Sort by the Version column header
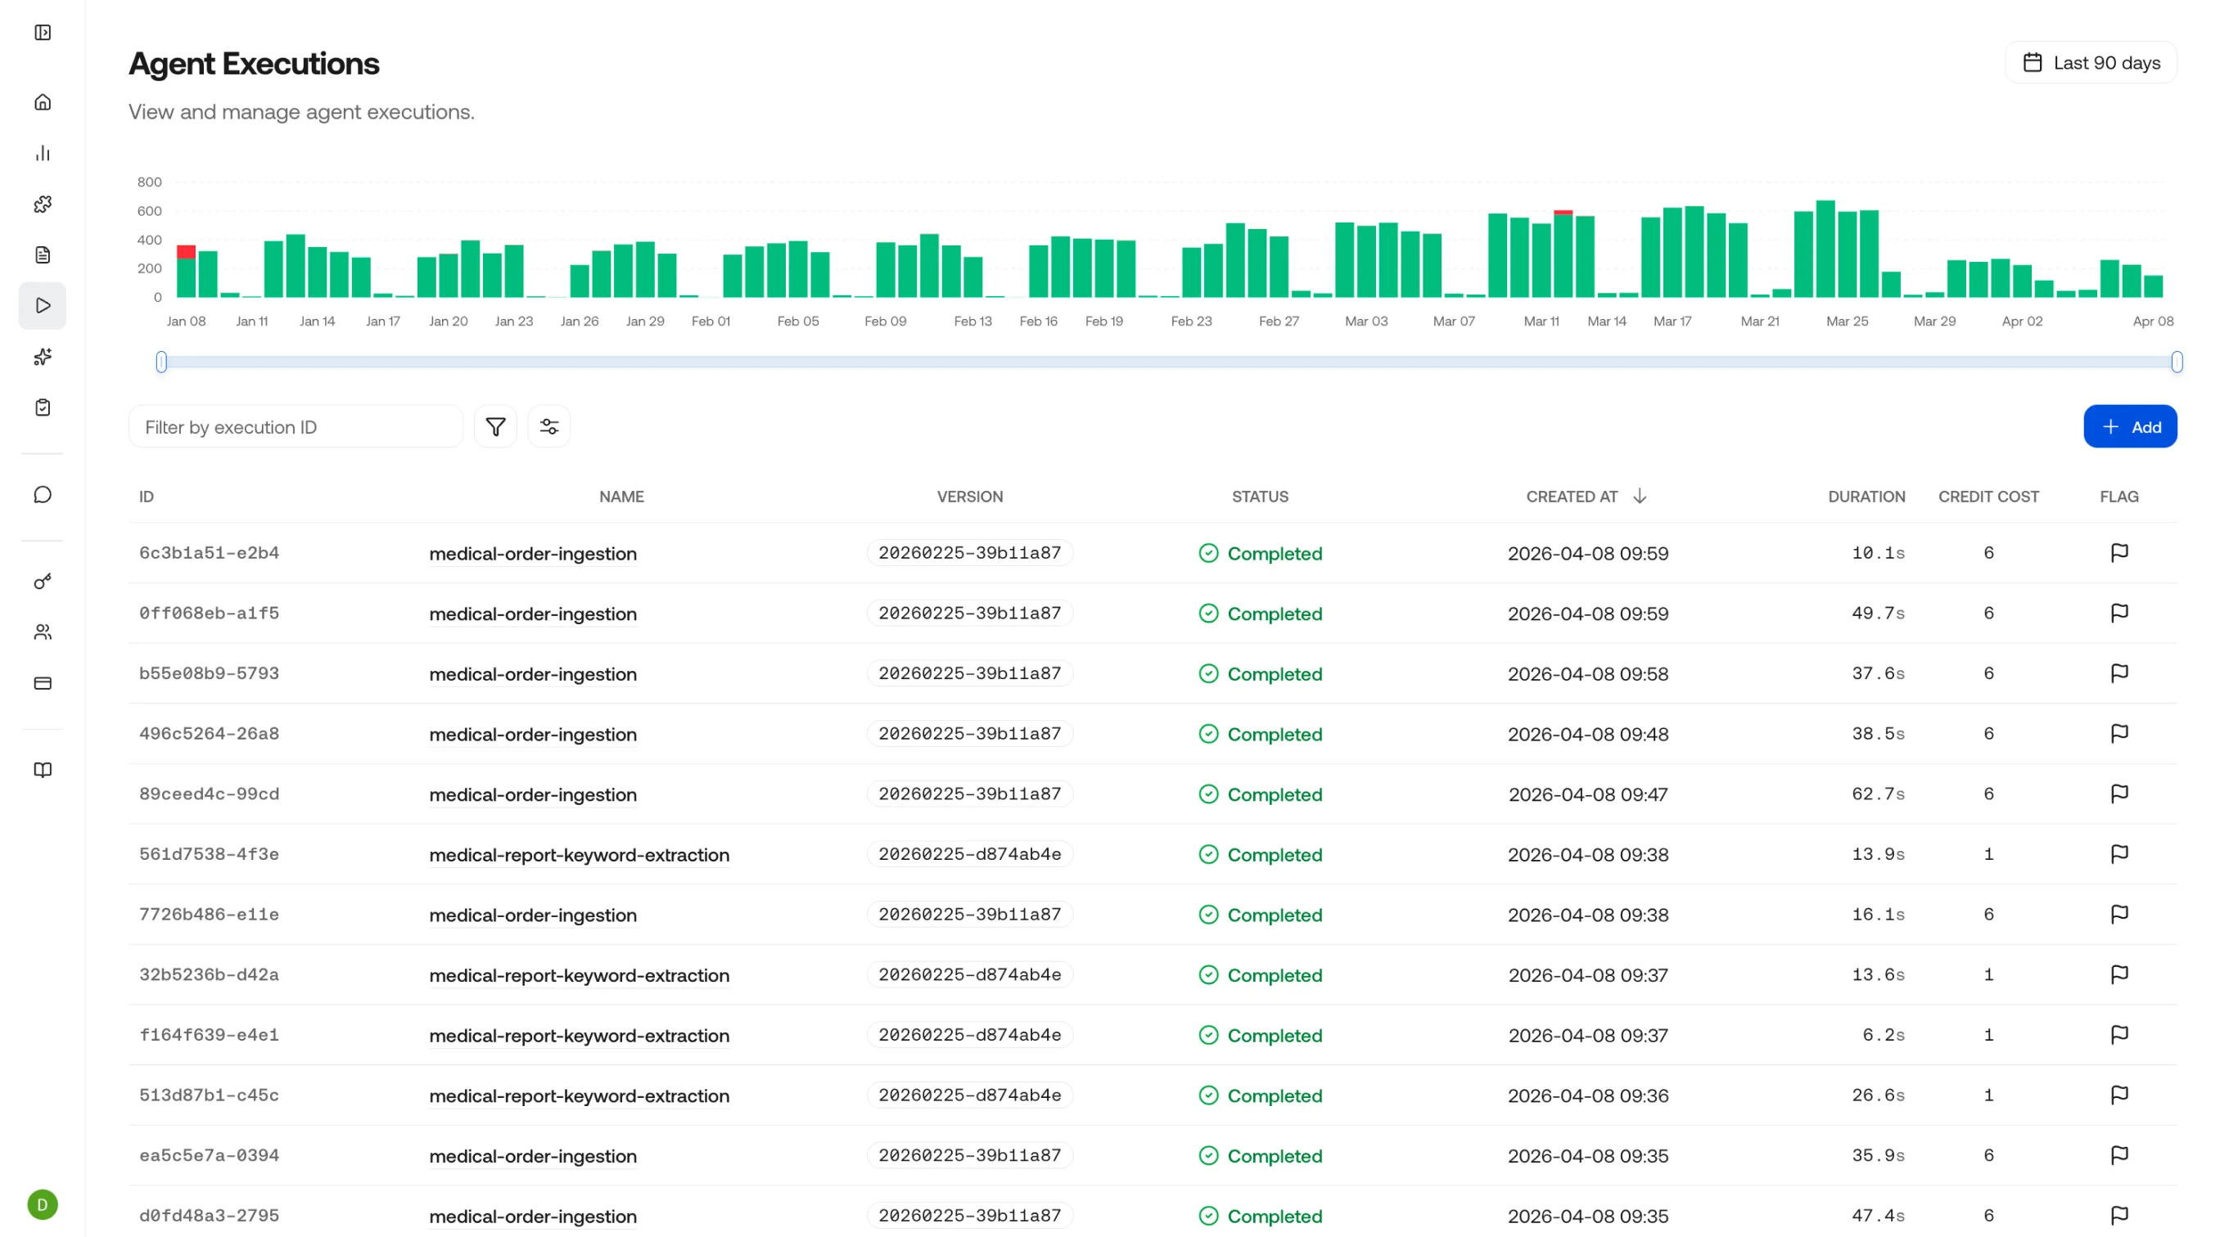2220x1237 pixels. [x=969, y=497]
